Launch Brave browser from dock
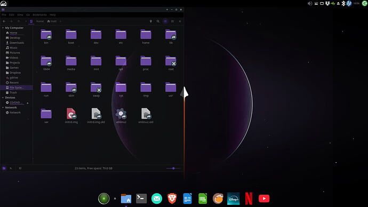Screen dimensions: 368x207 [x=172, y=198]
